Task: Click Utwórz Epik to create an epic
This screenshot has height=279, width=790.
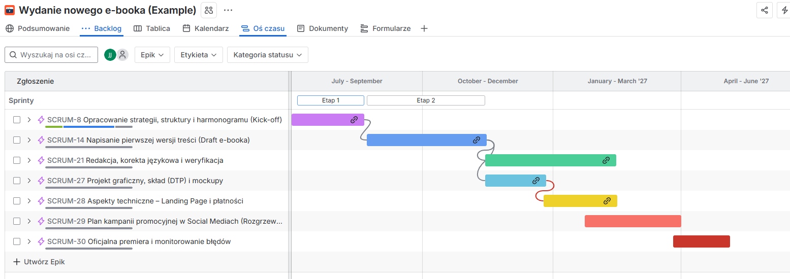Action: [x=39, y=262]
